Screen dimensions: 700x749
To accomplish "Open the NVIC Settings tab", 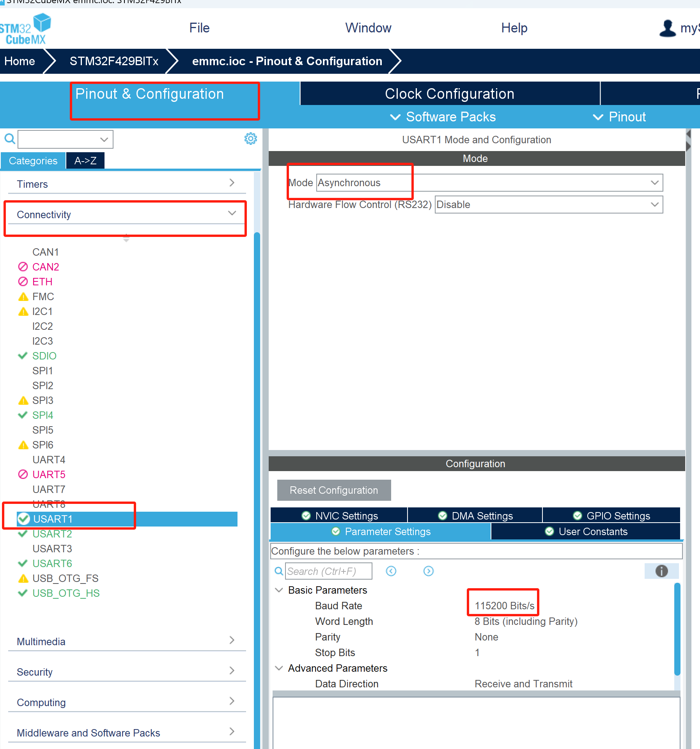I will pos(339,516).
